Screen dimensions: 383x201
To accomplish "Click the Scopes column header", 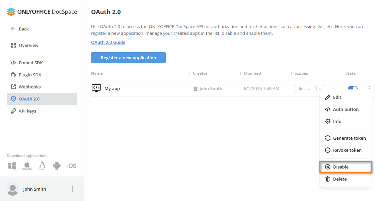I will [x=301, y=73].
